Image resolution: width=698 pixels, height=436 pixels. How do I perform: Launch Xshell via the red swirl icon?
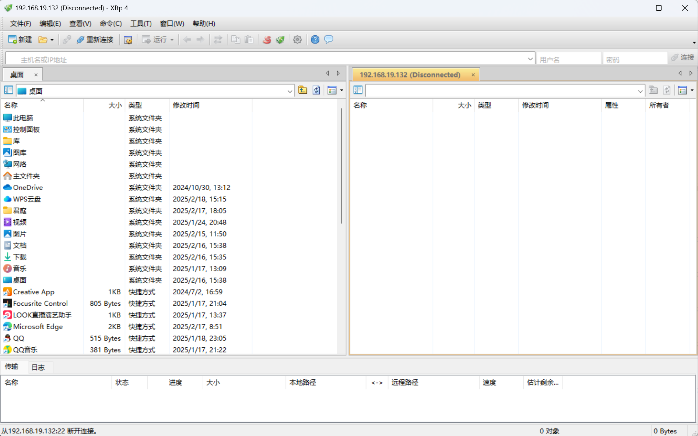267,39
